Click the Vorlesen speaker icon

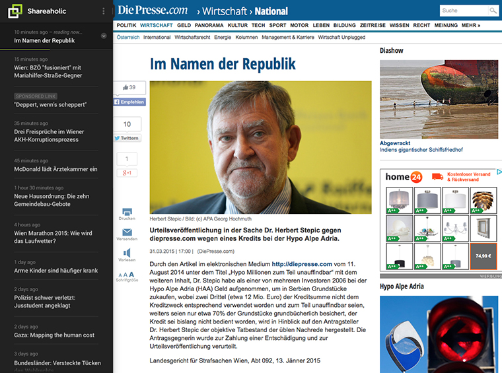point(127,253)
